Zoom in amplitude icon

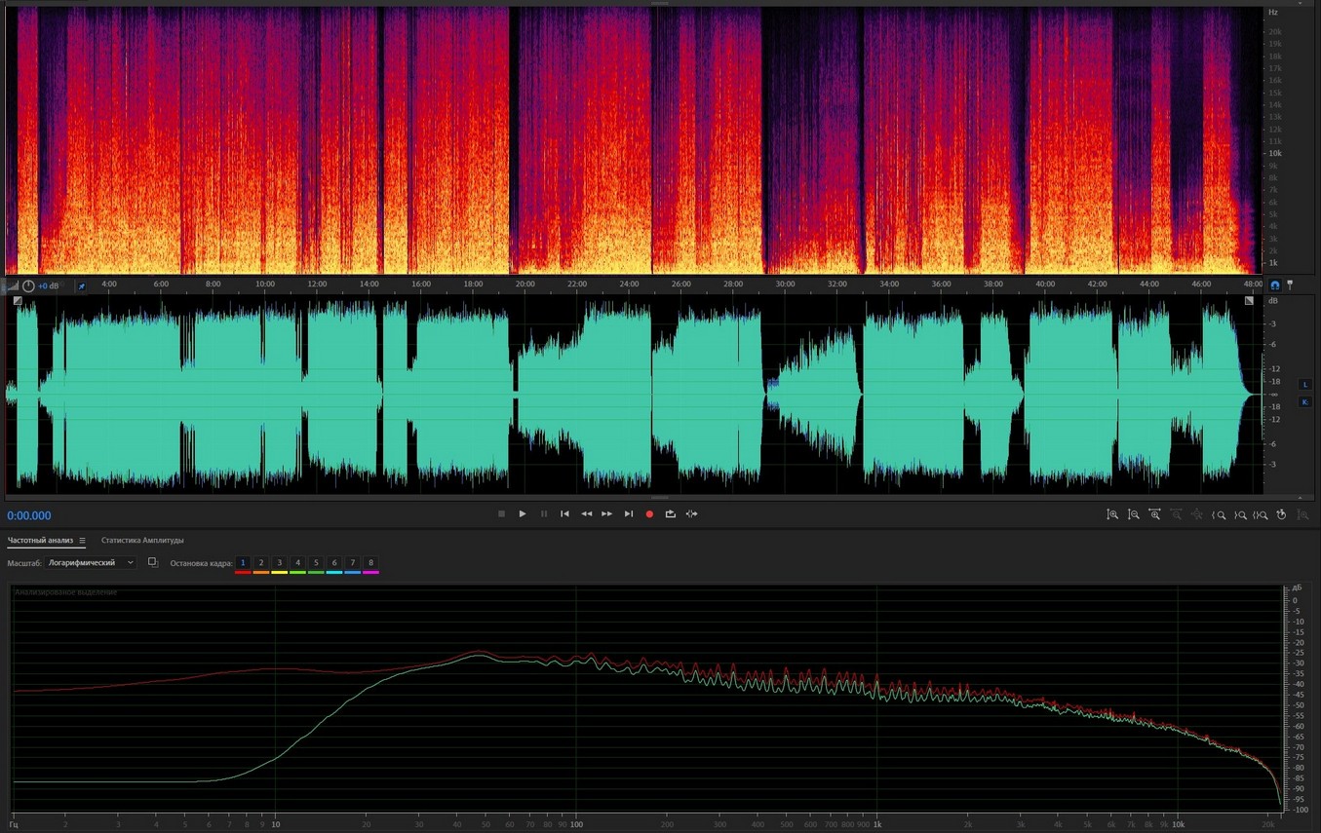coord(1112,514)
